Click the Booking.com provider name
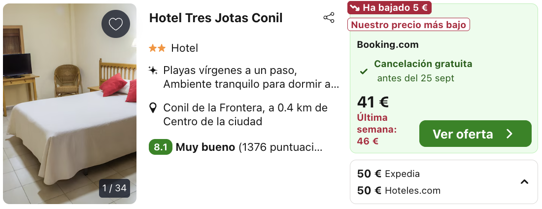Image resolution: width=542 pixels, height=209 pixels. point(387,45)
